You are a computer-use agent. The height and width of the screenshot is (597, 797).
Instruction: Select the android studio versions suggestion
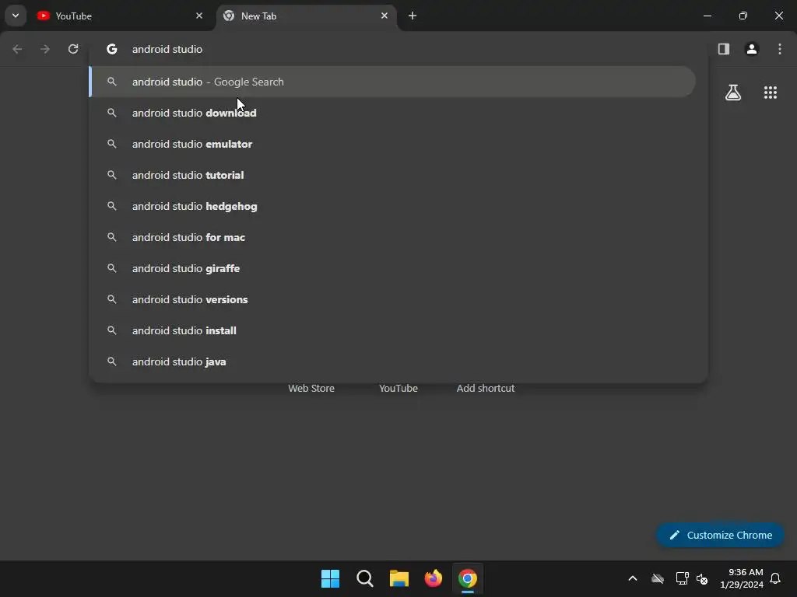tap(392, 299)
